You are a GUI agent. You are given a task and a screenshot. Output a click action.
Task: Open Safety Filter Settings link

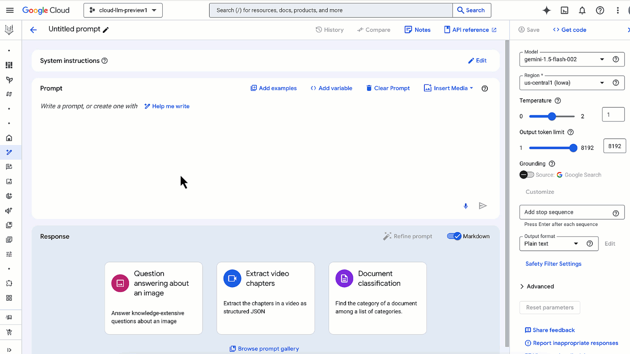(x=553, y=264)
